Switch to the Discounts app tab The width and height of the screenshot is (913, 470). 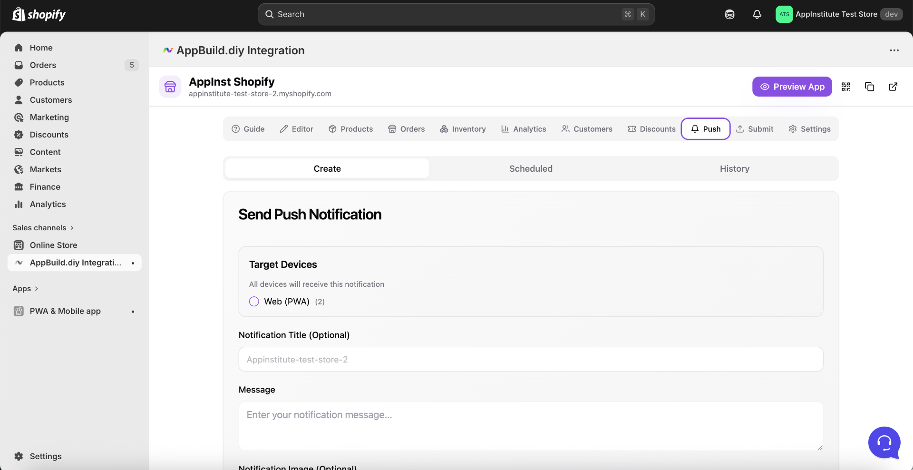pyautogui.click(x=651, y=129)
